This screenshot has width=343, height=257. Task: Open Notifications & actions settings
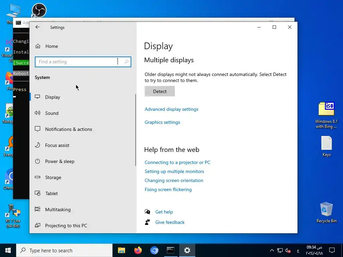(x=68, y=129)
